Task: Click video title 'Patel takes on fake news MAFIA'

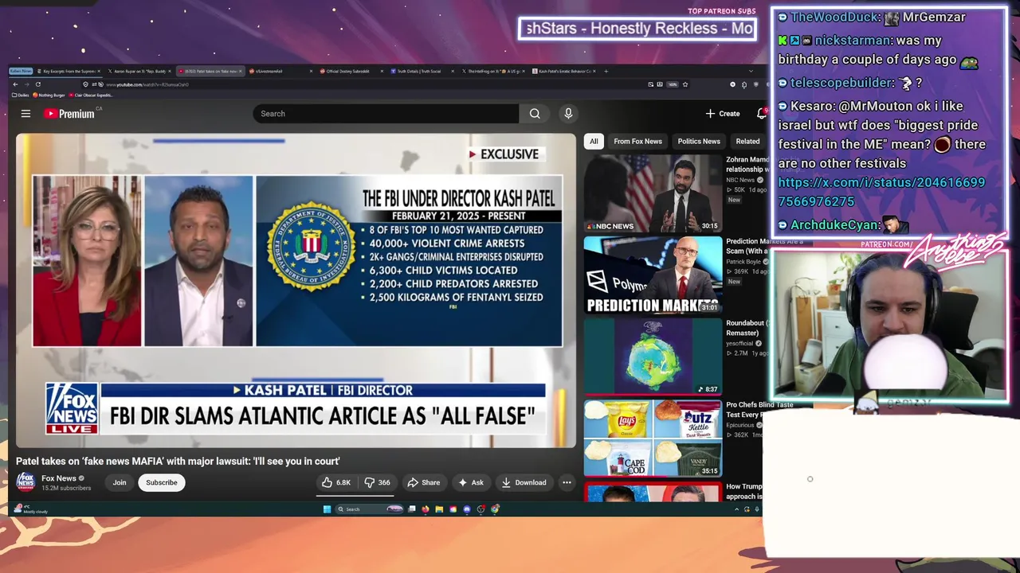Action: pyautogui.click(x=178, y=461)
